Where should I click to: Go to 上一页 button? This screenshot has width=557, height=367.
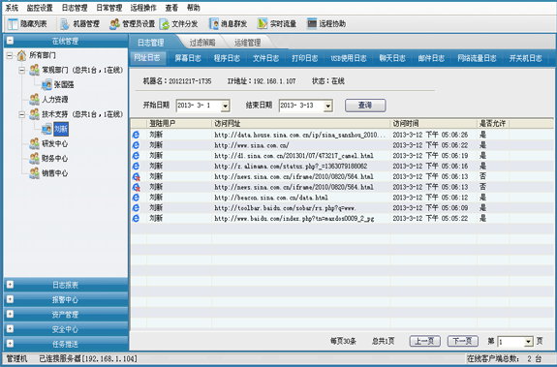pos(425,341)
